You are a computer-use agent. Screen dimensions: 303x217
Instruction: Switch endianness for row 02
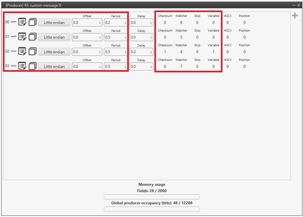coord(54,52)
